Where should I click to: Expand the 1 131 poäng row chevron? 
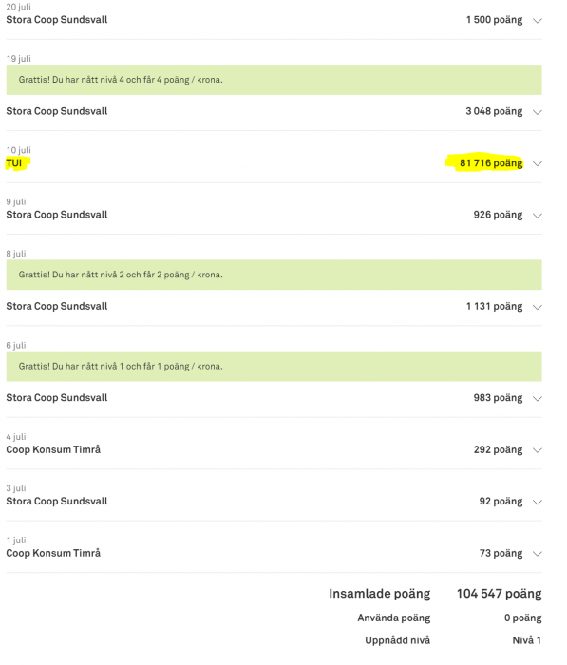538,307
